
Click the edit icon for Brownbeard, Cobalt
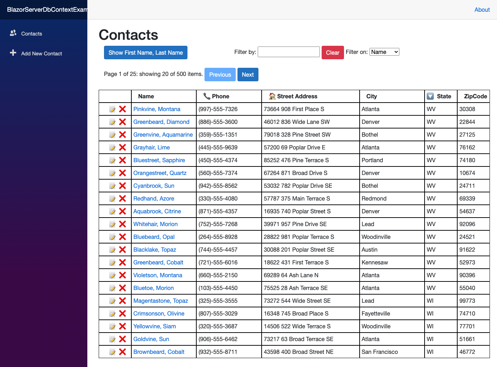coord(113,352)
